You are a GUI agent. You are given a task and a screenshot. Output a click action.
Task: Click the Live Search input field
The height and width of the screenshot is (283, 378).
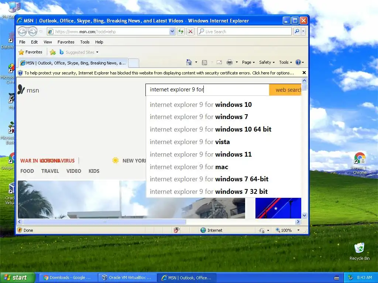pos(244,31)
